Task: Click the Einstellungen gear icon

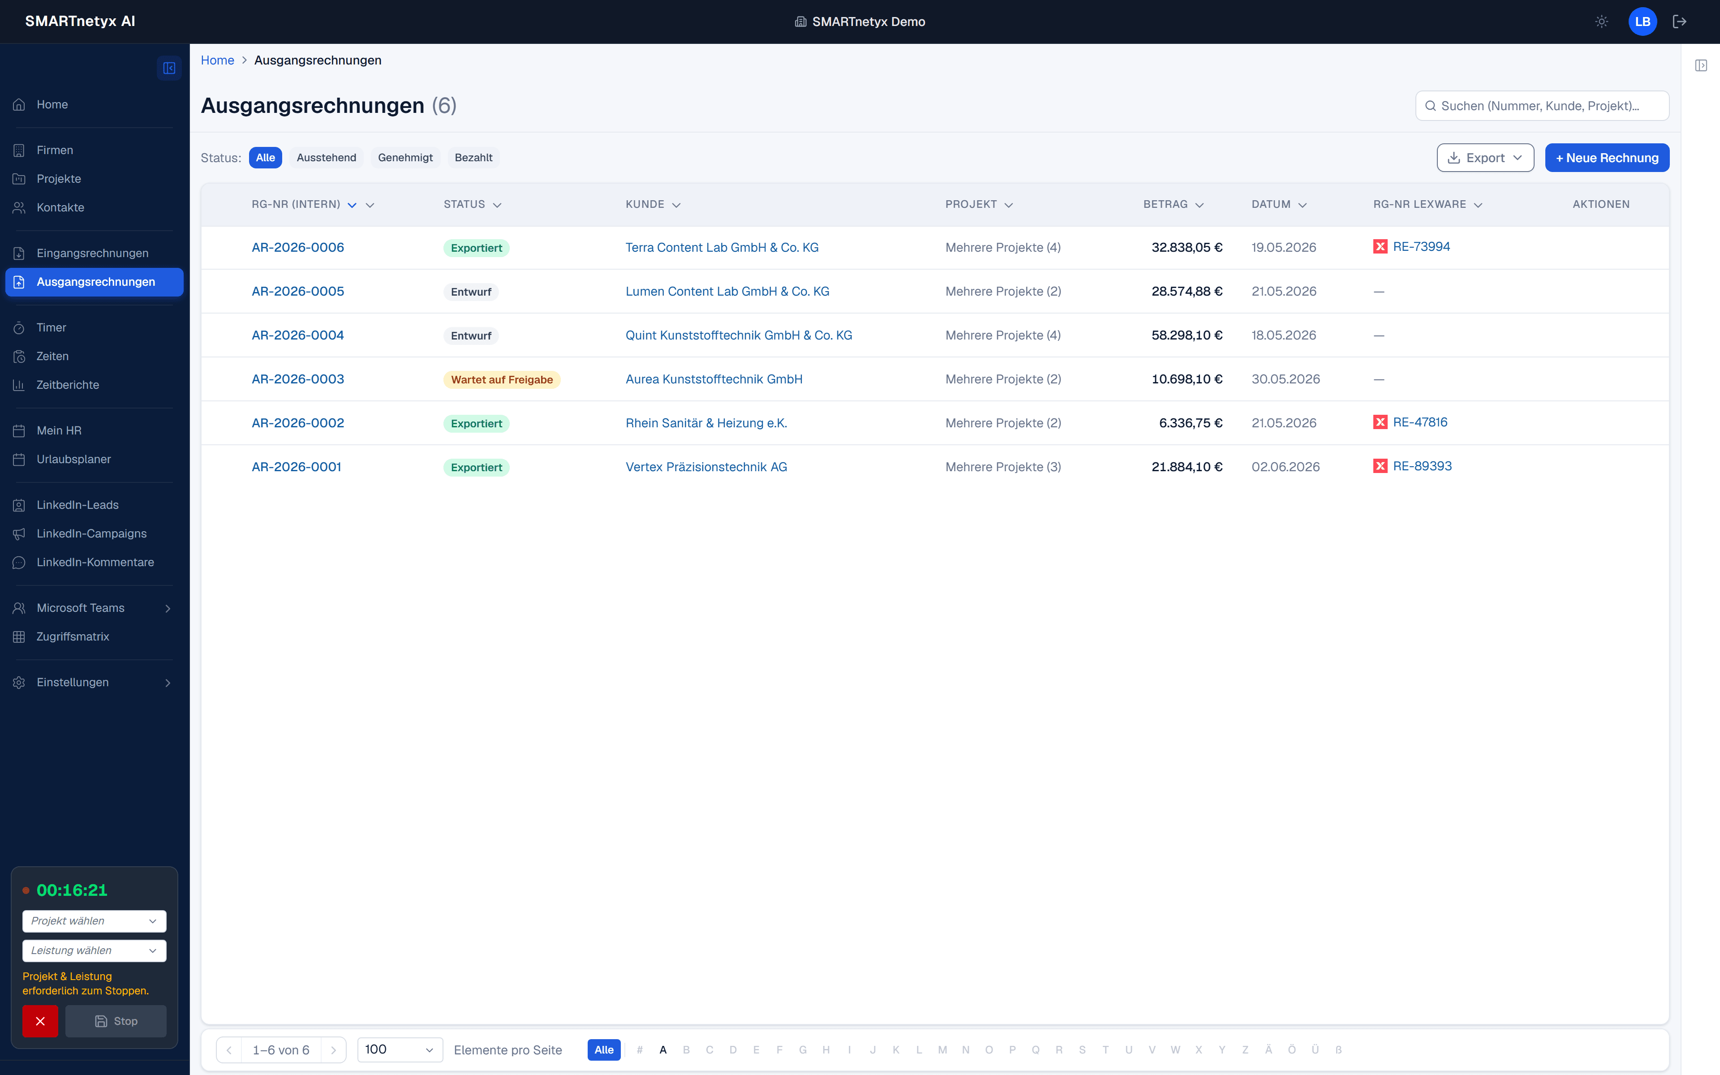Action: pos(19,683)
